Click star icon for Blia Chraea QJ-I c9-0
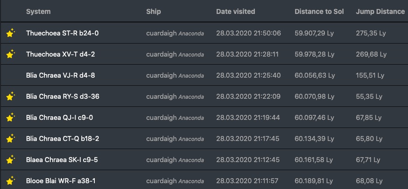This screenshot has width=408, height=189. tap(10, 117)
